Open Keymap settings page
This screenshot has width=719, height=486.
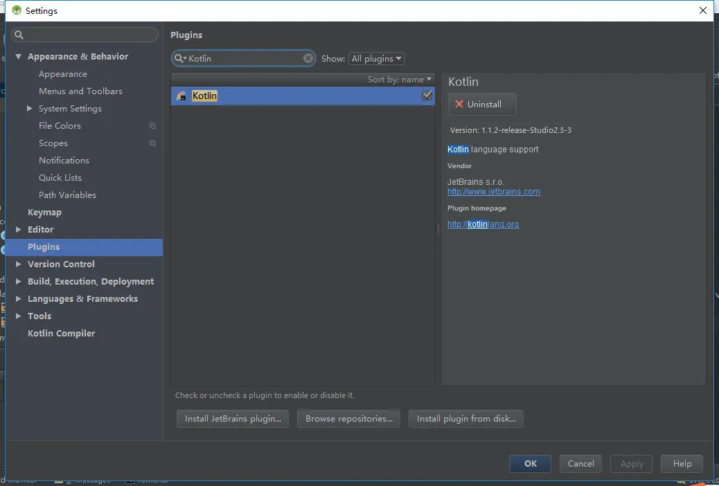click(x=44, y=213)
